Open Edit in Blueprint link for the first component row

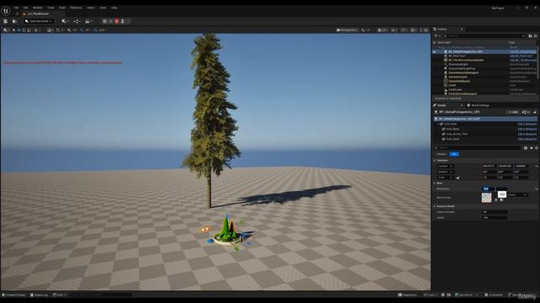pyautogui.click(x=526, y=124)
